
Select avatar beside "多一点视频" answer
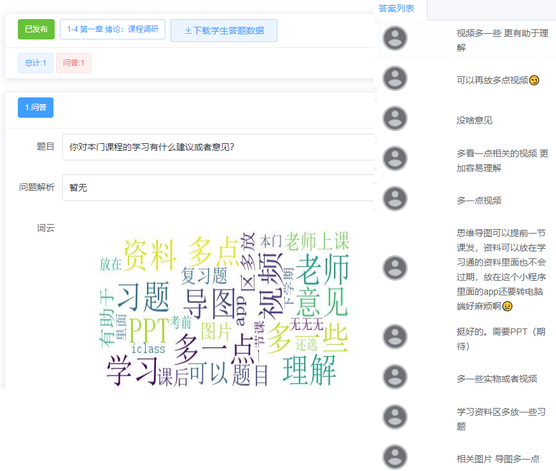(395, 199)
